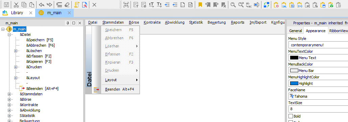Click the blue document with wrench icon
Image resolution: width=348 pixels, height=122 pixels.
click(x=84, y=5)
